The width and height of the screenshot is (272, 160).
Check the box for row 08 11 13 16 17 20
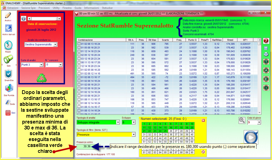point(79,62)
